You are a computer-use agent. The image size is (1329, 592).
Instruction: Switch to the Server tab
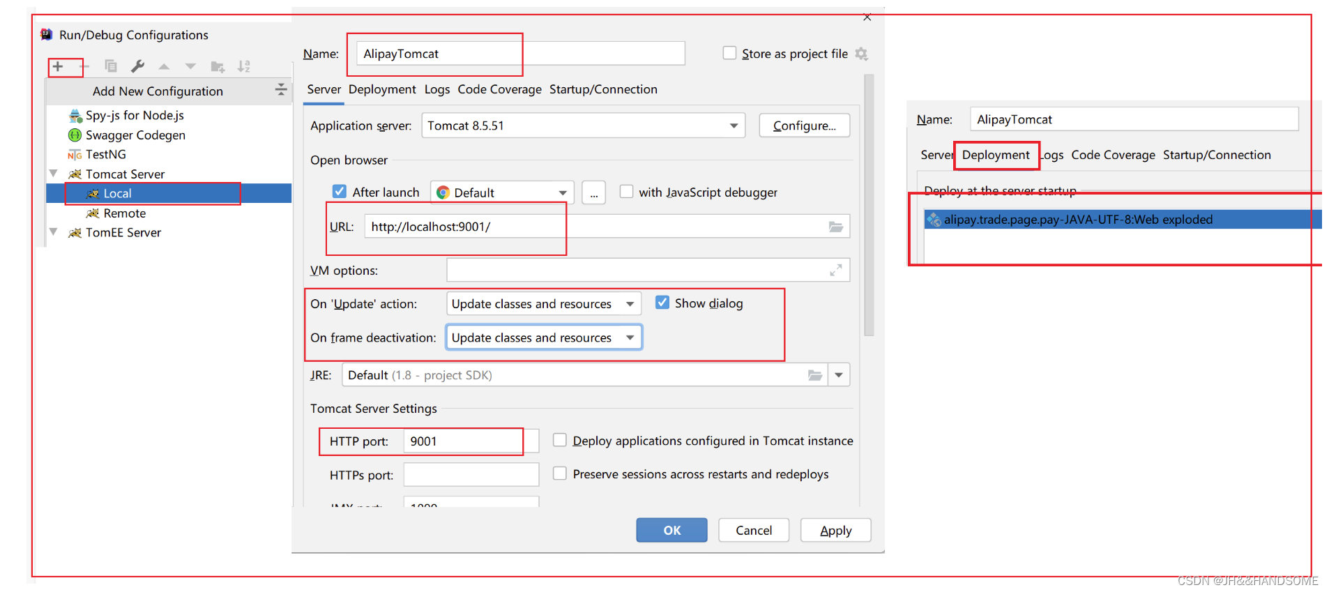(324, 89)
